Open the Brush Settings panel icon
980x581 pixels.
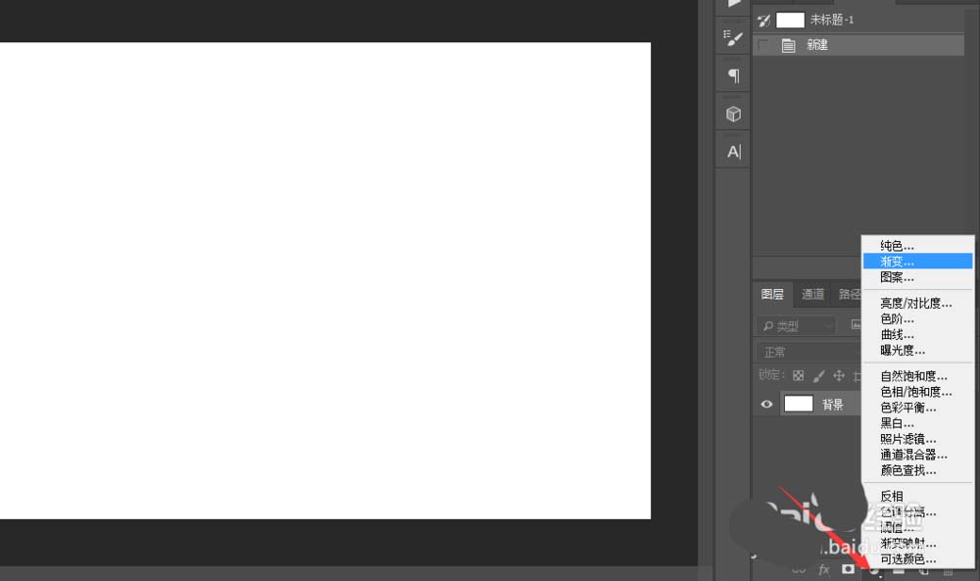click(x=732, y=38)
